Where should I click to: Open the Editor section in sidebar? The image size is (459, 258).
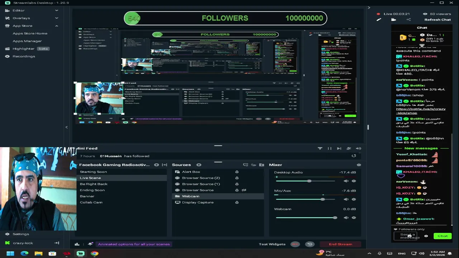19,10
